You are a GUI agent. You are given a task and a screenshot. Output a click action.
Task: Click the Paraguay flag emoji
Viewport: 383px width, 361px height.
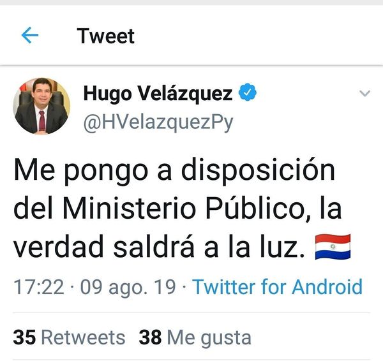pos(333,247)
